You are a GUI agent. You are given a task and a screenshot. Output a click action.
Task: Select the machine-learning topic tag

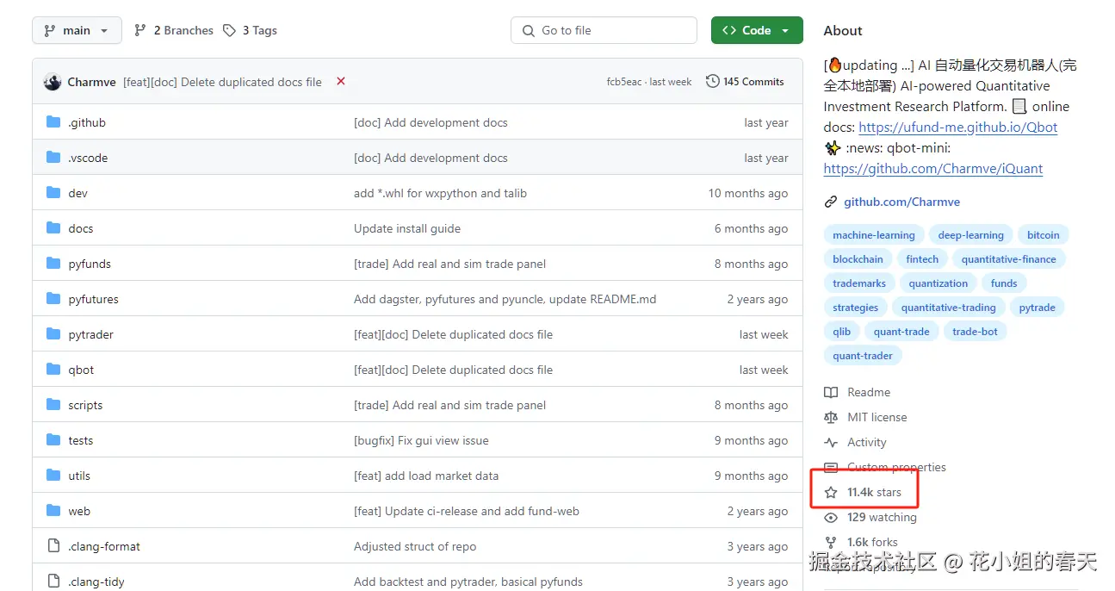pyautogui.click(x=874, y=235)
